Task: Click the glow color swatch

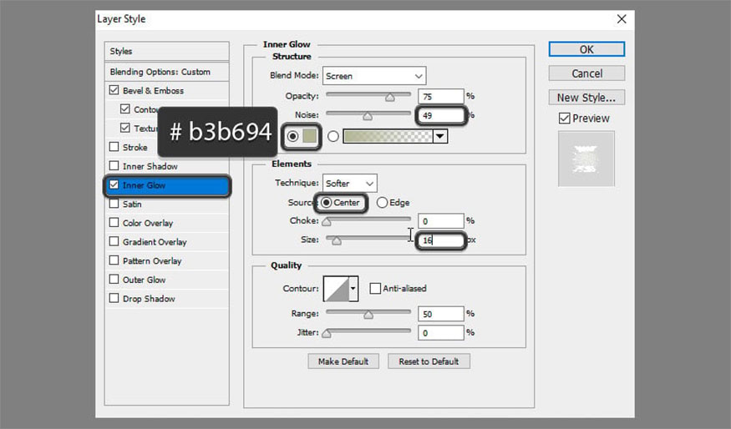Action: tap(310, 136)
